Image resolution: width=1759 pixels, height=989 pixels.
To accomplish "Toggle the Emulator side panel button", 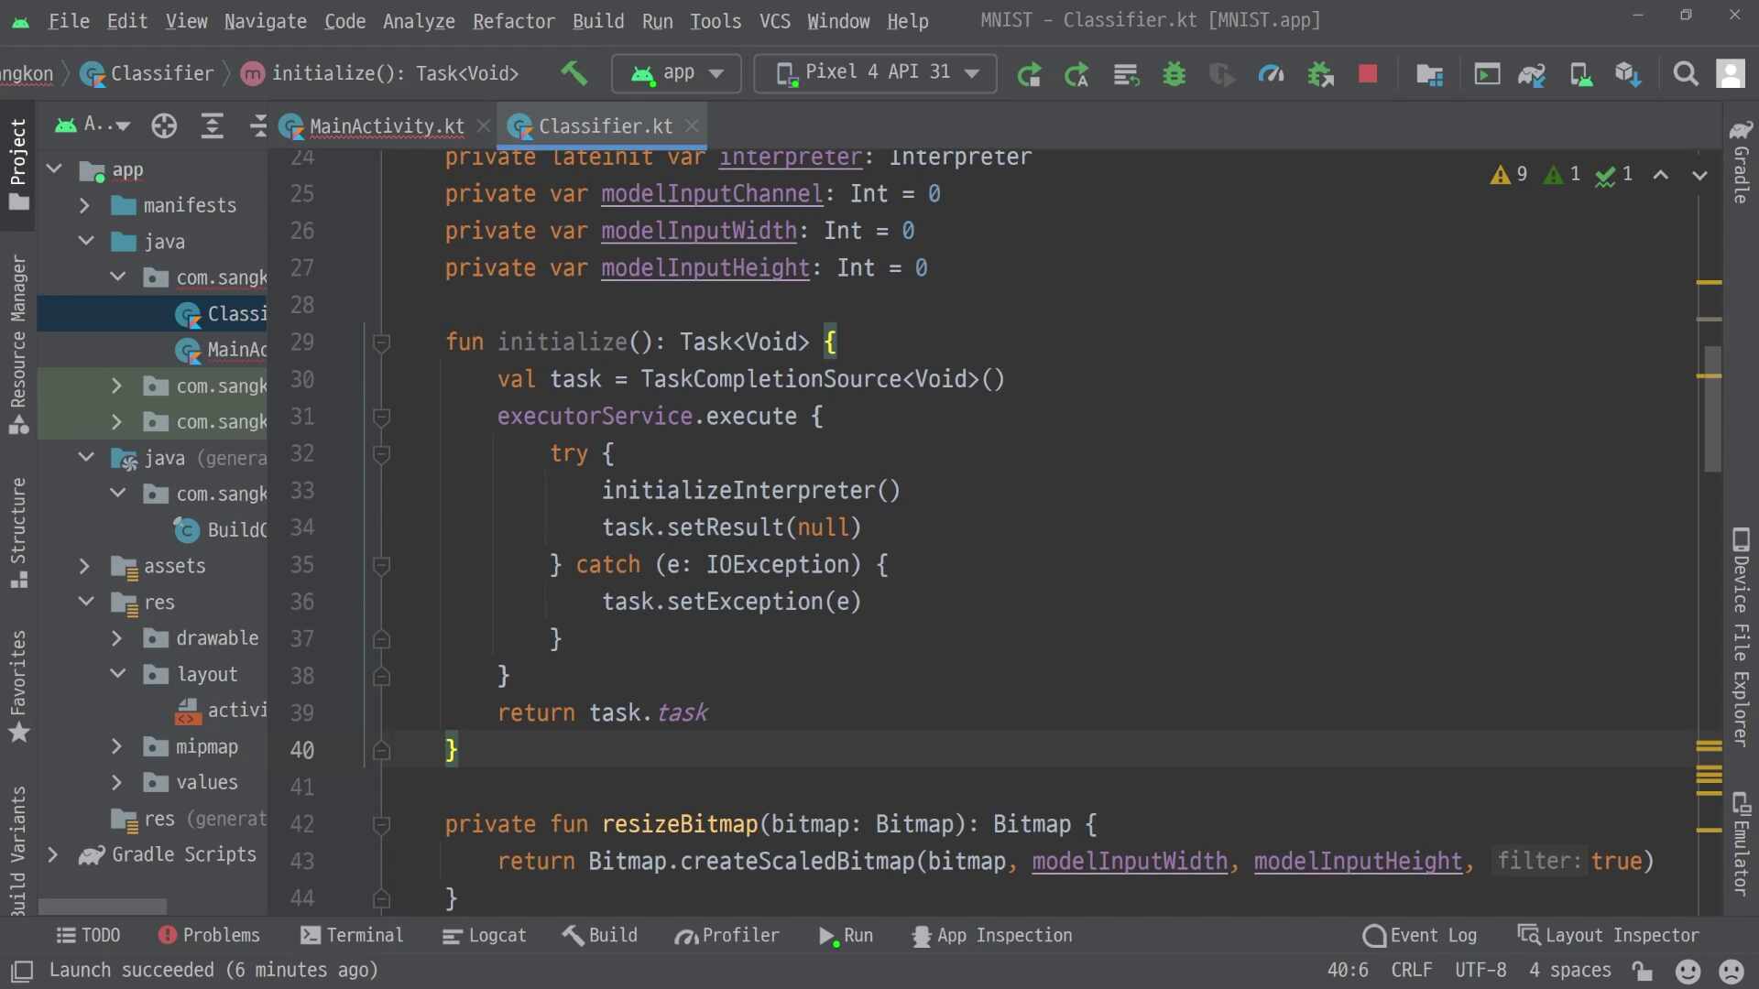I will (x=1741, y=842).
